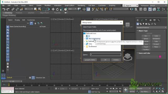Collapse the Object Type rollout
The width and height of the screenshot is (168, 94).
click(143, 31)
